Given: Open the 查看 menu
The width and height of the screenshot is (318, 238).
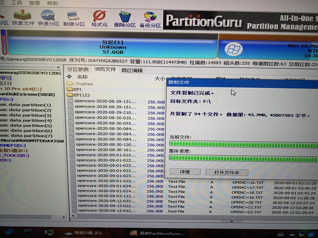Looking at the screenshot, I should click(34, 3).
